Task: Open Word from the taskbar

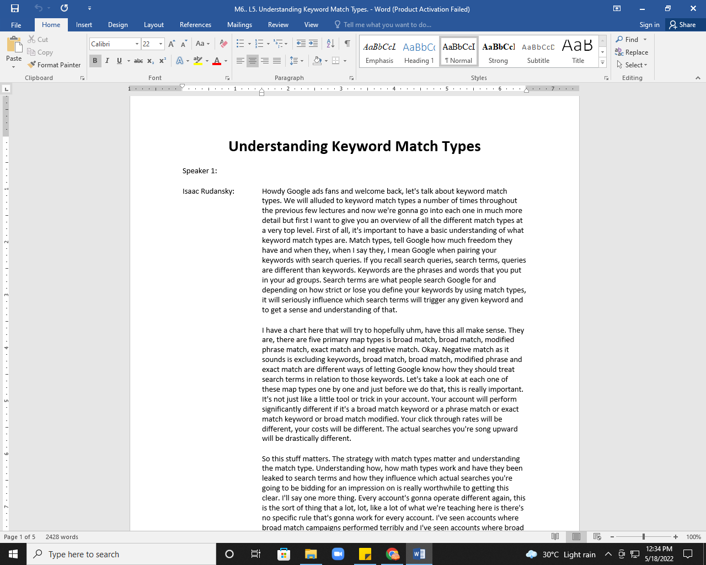Action: click(x=419, y=554)
